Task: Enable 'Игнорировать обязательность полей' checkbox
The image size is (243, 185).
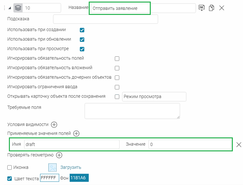Action: (117, 59)
